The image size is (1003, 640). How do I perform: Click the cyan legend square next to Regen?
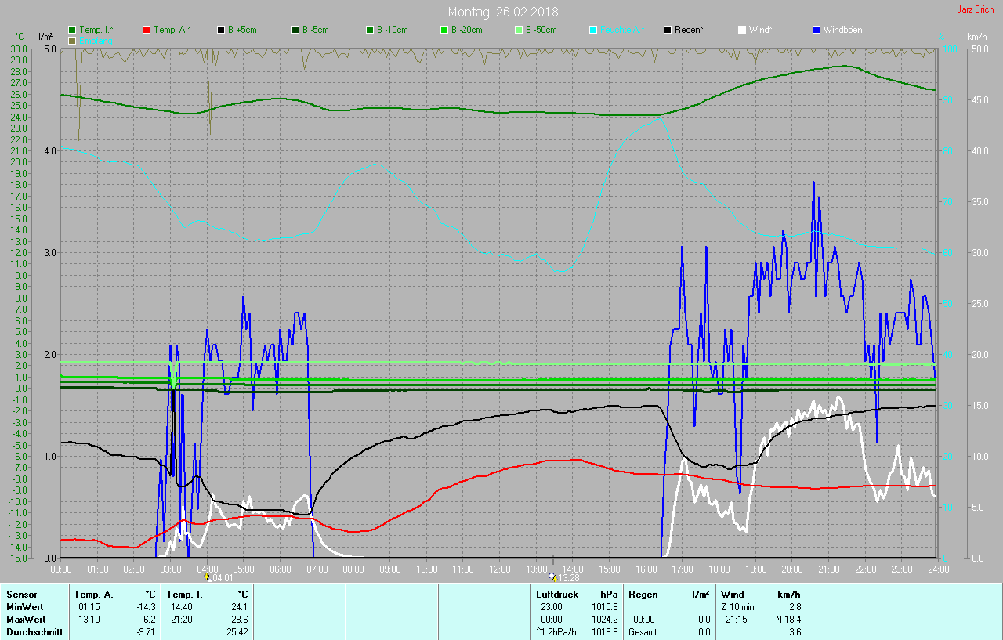point(593,30)
